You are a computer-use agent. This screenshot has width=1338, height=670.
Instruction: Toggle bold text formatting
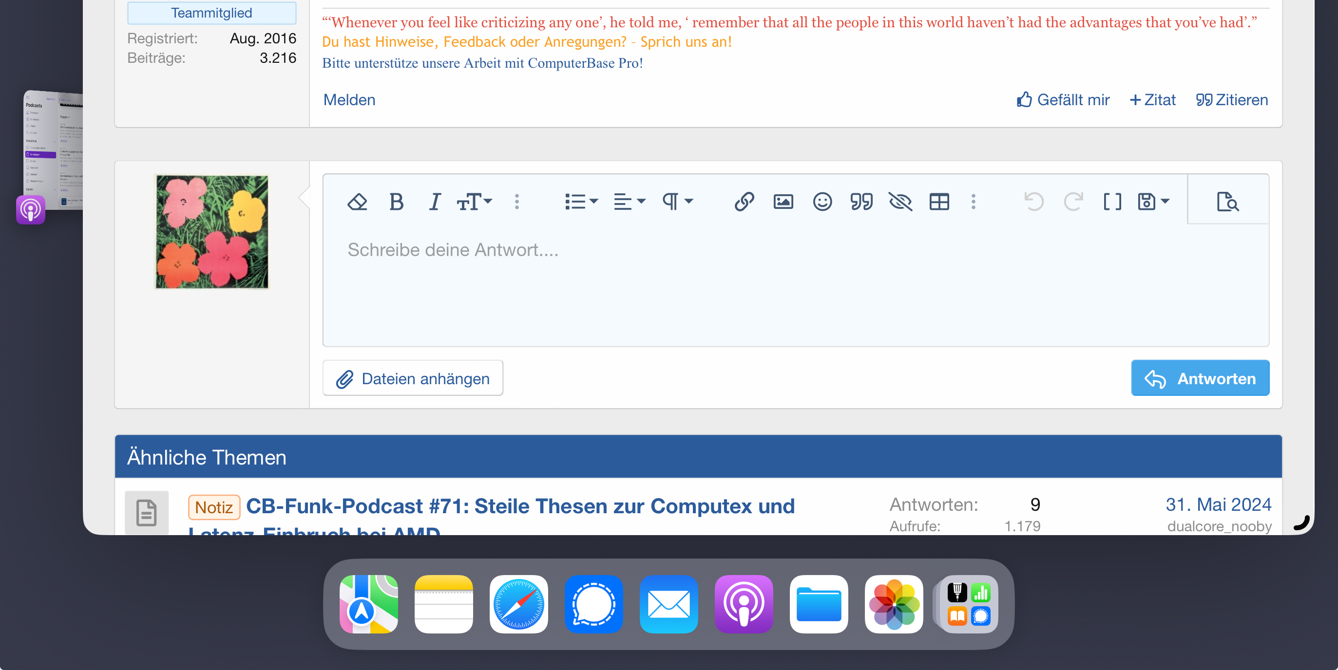396,202
